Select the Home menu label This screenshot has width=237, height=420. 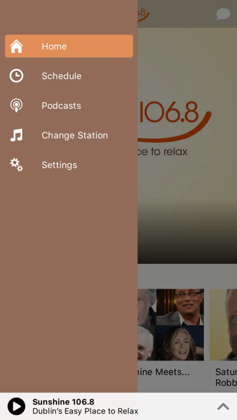pyautogui.click(x=54, y=46)
